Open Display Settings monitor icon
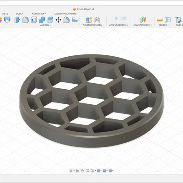This screenshot has width=183, height=183. tap(98, 171)
